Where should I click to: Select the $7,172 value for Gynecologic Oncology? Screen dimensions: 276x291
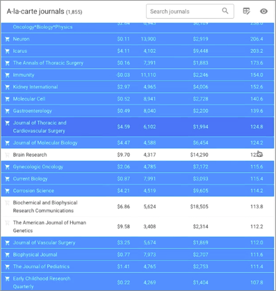point(200,167)
